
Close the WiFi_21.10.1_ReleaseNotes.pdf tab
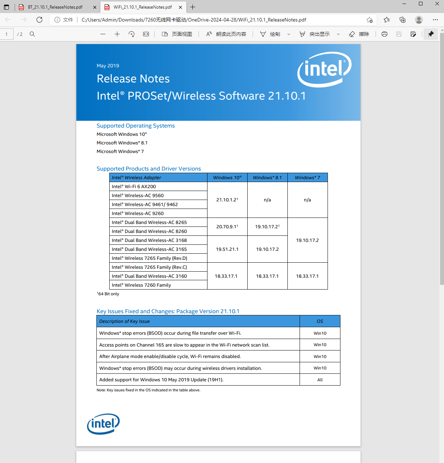[180, 7]
